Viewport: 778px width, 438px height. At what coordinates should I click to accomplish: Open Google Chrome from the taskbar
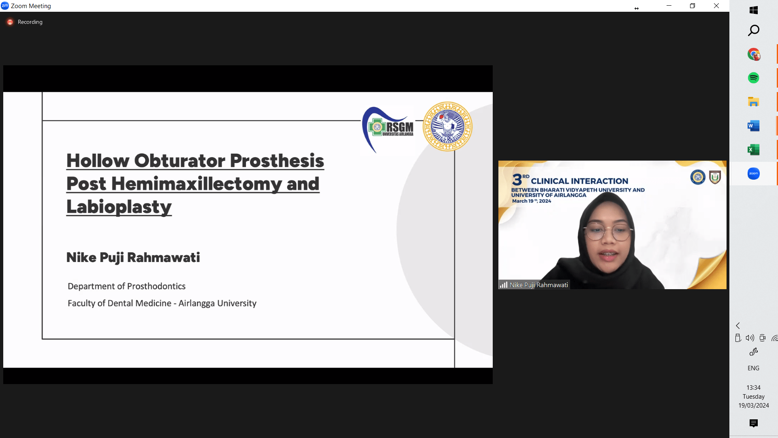click(754, 54)
